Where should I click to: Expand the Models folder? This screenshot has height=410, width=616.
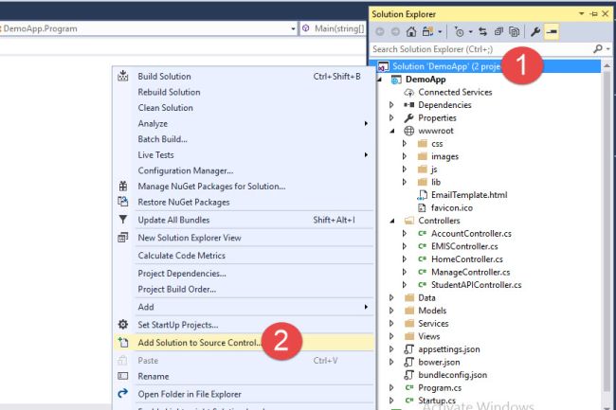391,311
